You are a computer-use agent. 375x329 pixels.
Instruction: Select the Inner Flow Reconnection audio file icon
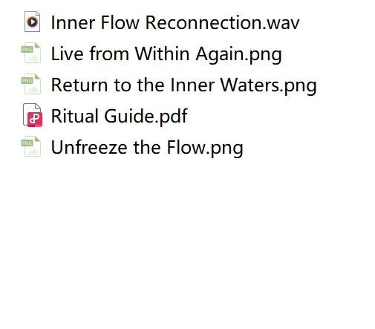tap(33, 22)
